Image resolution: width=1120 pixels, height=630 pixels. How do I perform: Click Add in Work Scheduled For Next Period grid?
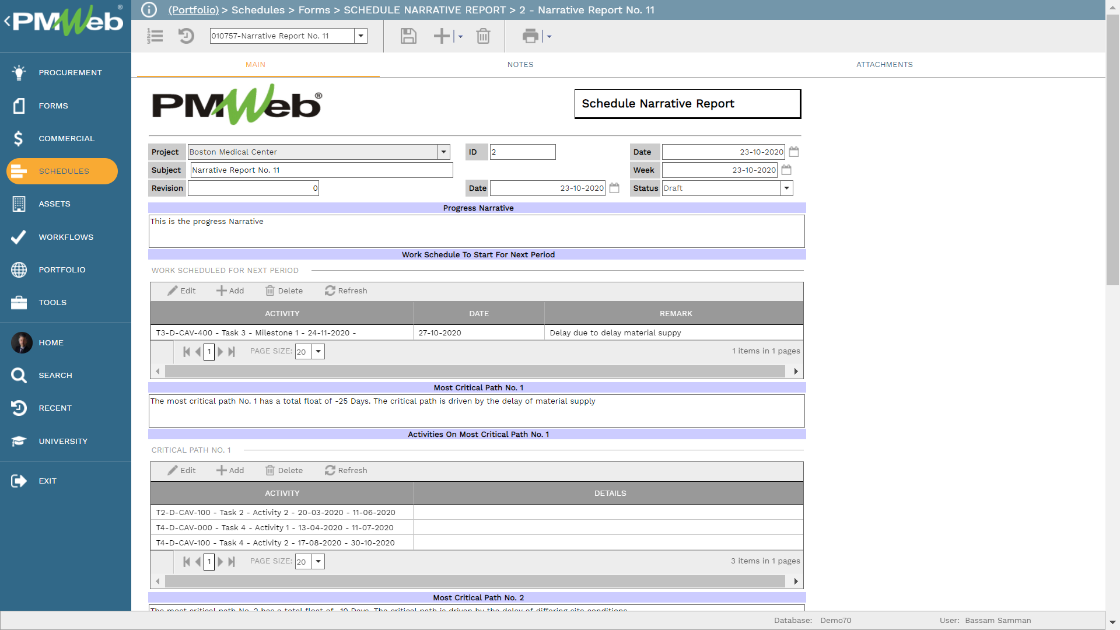click(230, 290)
